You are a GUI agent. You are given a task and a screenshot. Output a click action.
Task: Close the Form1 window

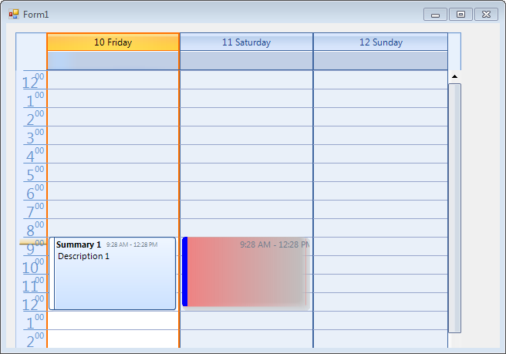pos(486,15)
